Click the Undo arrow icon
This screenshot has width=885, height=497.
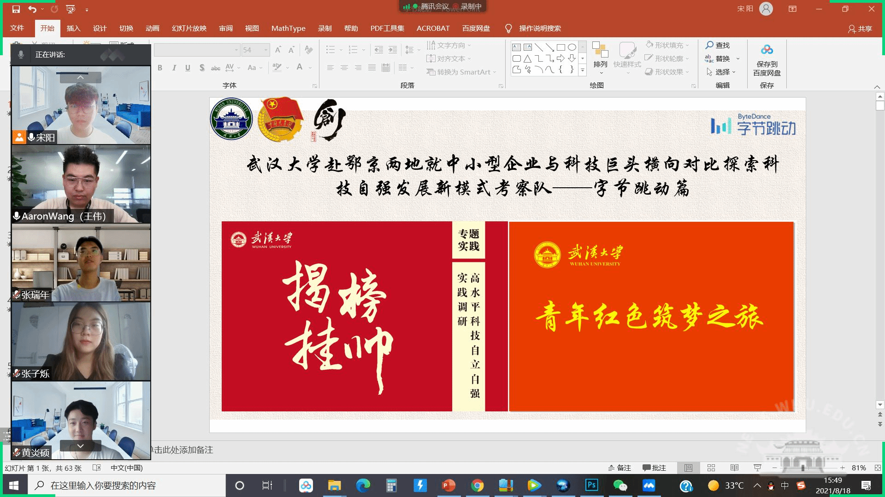[32, 9]
